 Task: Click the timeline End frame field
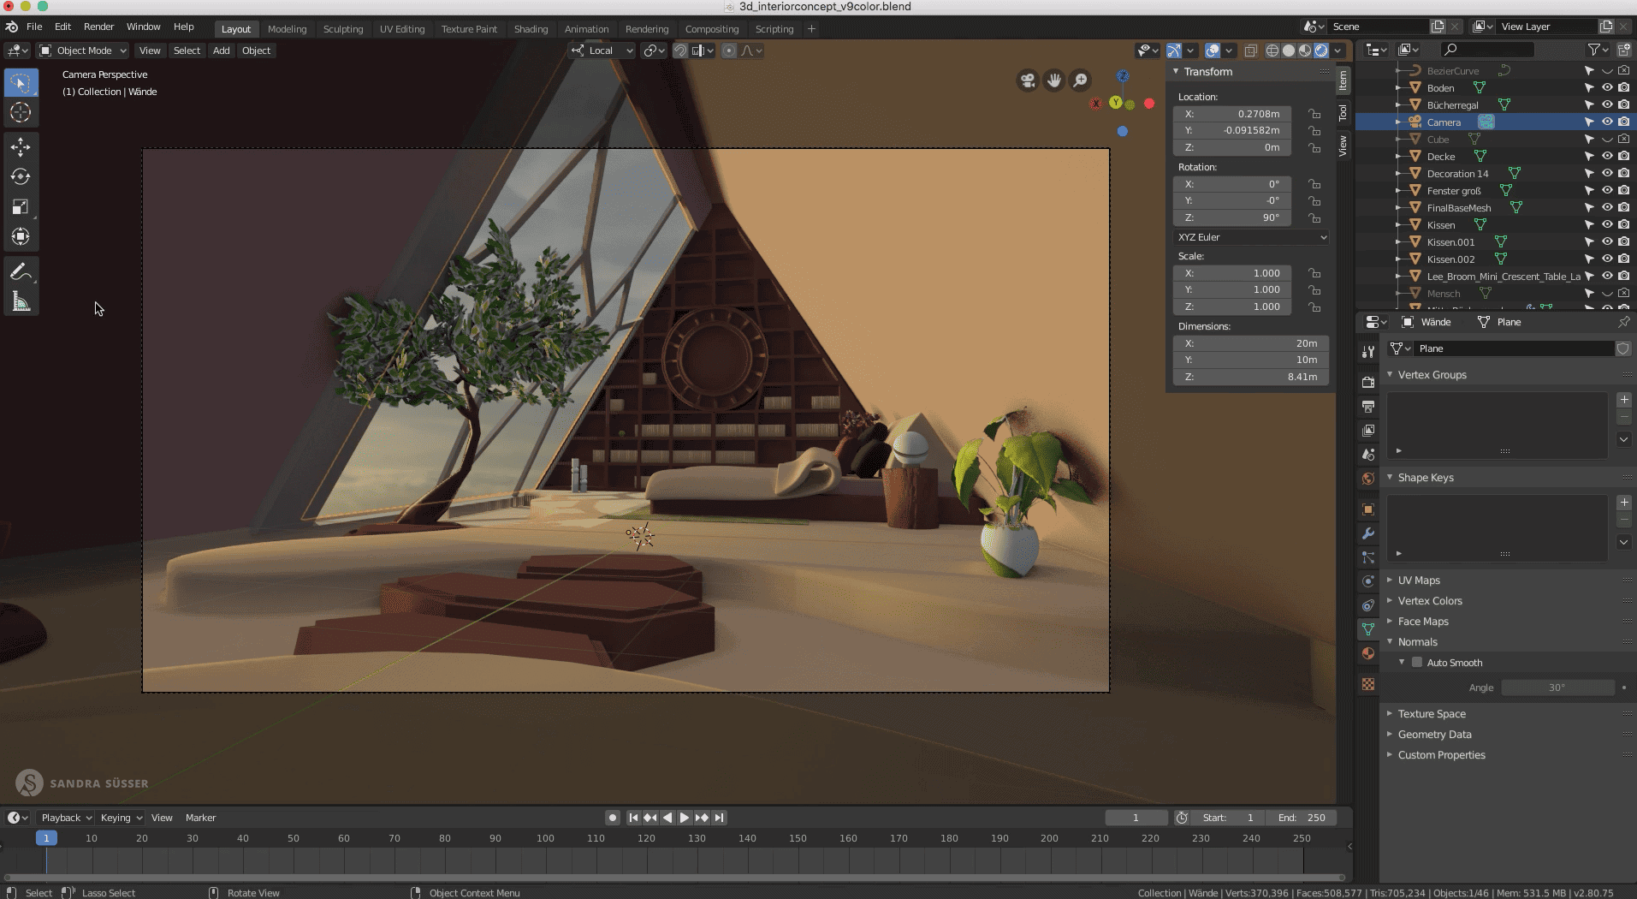[x=1302, y=818]
